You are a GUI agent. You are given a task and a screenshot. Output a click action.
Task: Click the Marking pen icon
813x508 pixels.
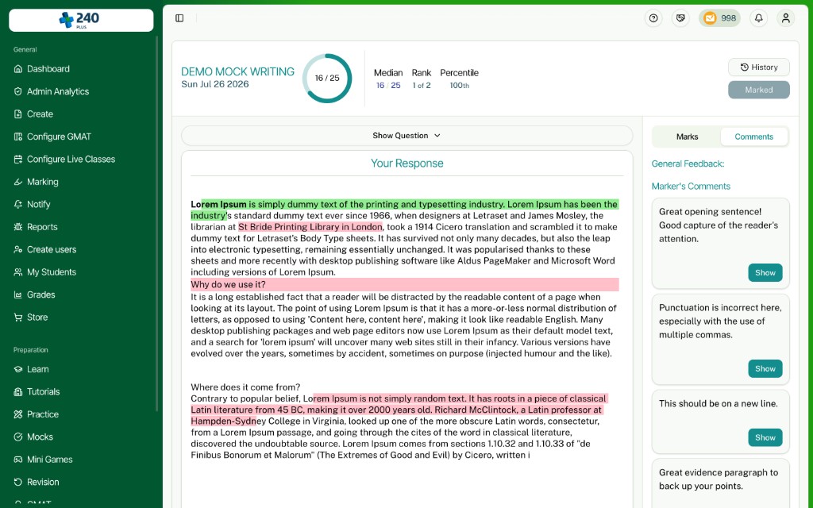pos(18,182)
